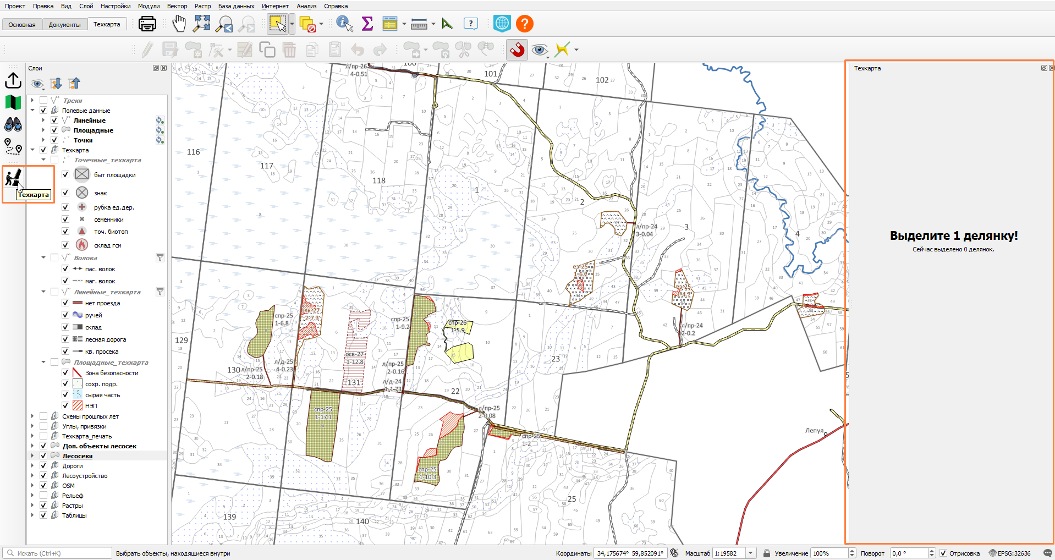Click the orange help question icon

(x=525, y=24)
